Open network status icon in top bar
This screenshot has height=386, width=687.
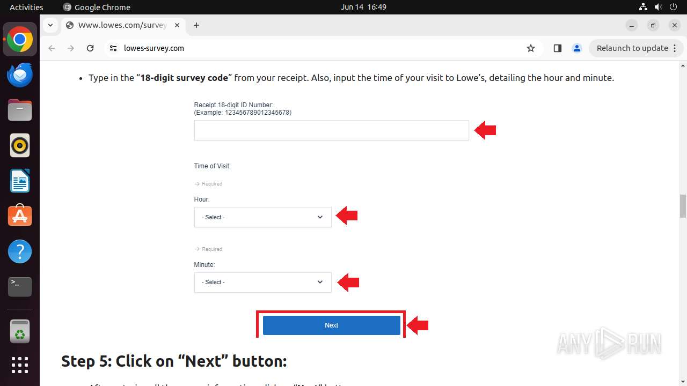pos(643,7)
